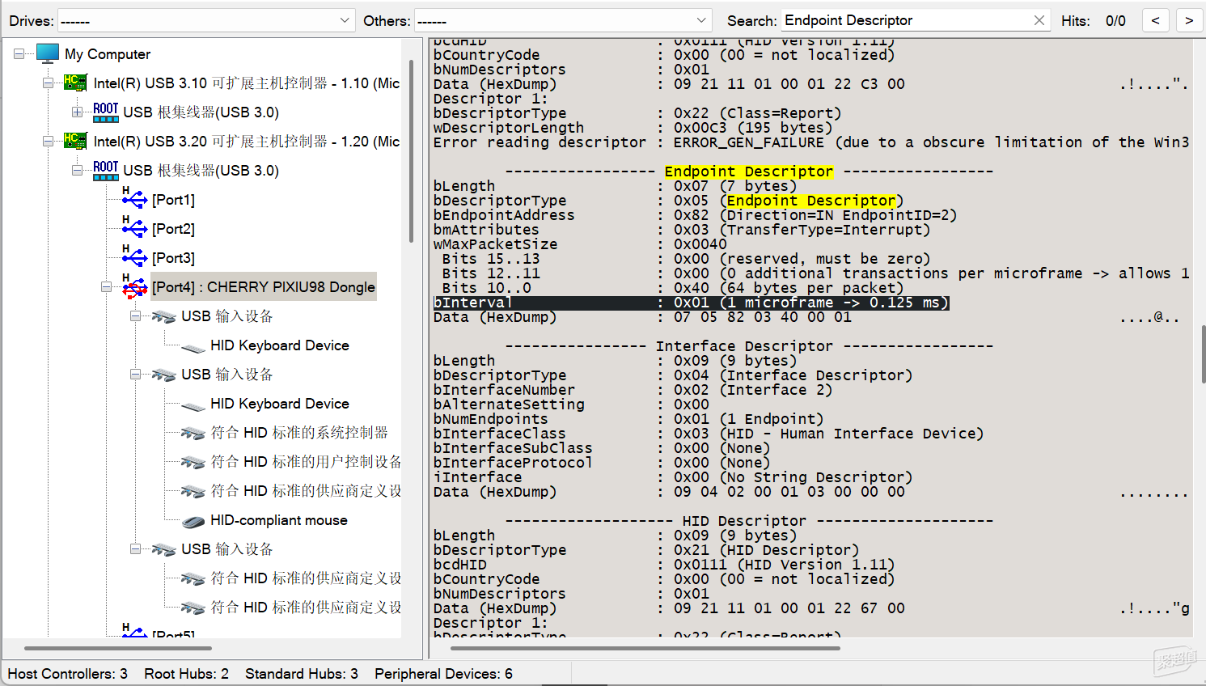The width and height of the screenshot is (1206, 686).
Task: Collapse the third USB 输入设备 node
Action: tap(135, 549)
